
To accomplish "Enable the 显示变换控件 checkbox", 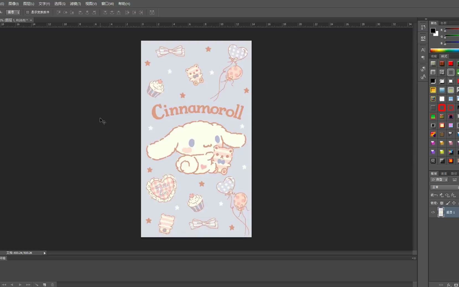I will 28,12.
